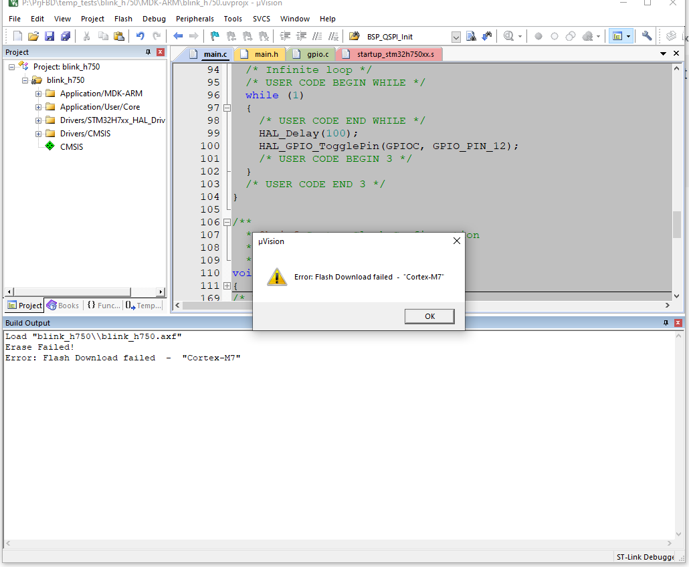Switch to the Books panel tab

63,305
